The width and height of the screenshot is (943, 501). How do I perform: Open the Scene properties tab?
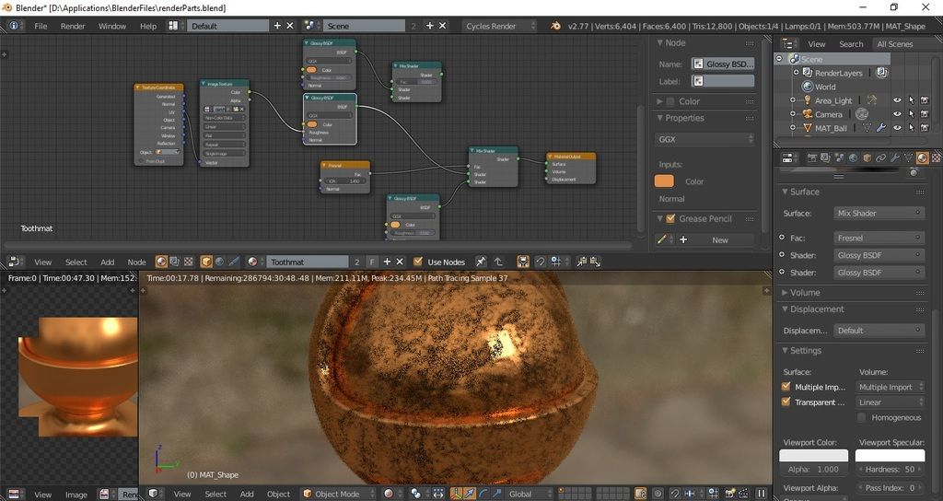click(840, 158)
